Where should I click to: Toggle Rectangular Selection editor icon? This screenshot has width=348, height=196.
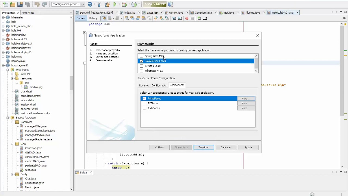click(x=149, y=18)
